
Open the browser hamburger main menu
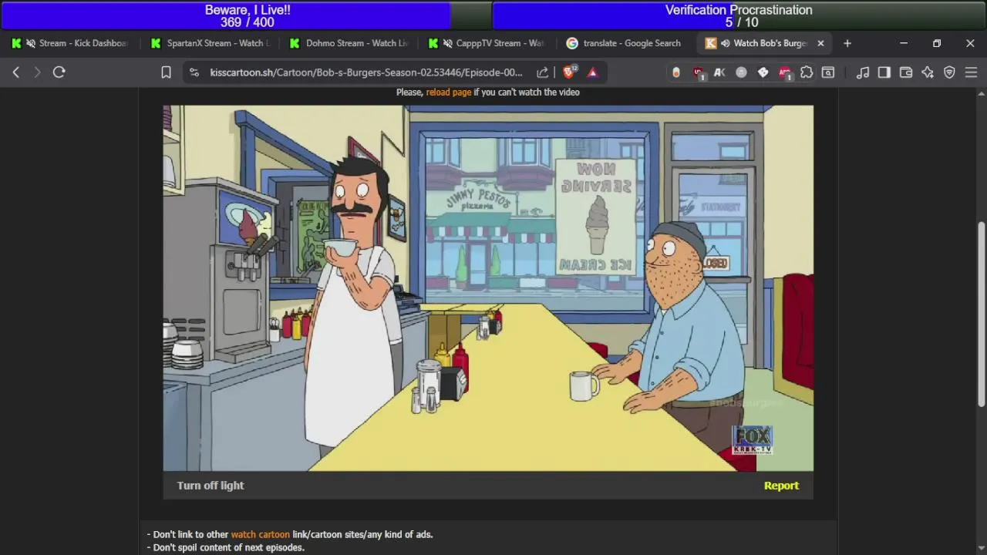point(971,72)
